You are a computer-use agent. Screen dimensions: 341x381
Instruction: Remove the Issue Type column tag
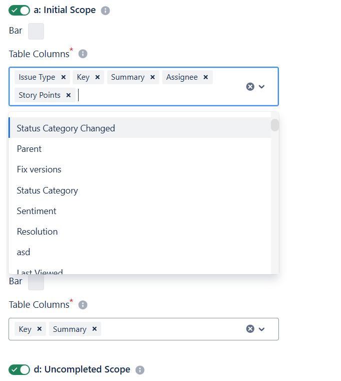coord(64,77)
